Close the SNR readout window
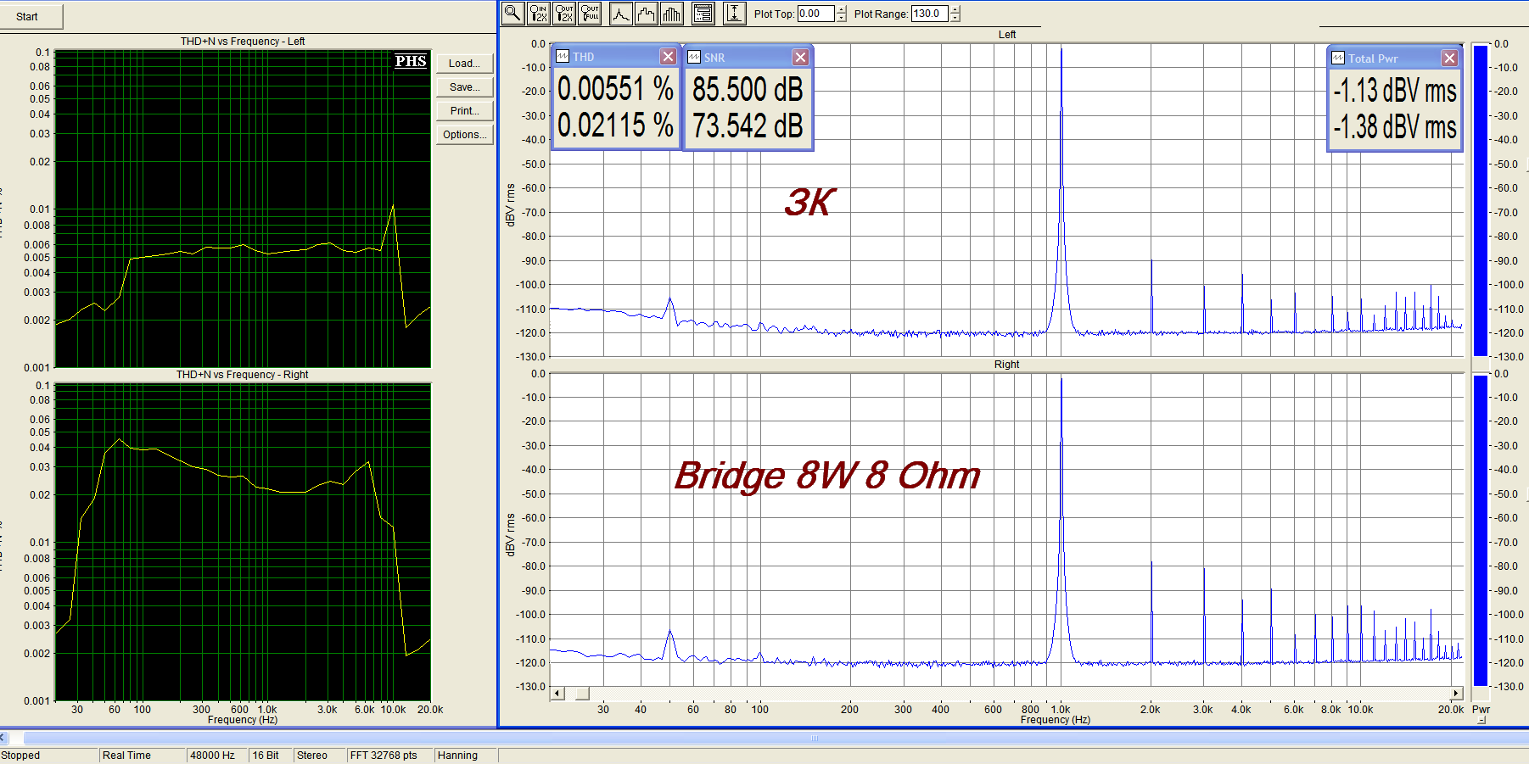Image resolution: width=1529 pixels, height=764 pixels. point(800,57)
